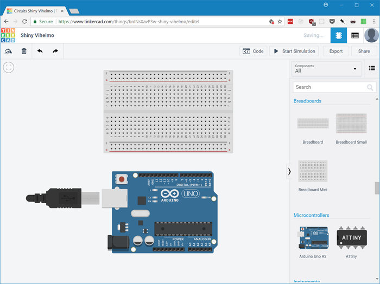Switch to circuit view
Viewport: 380px width, 284px height.
(339, 35)
